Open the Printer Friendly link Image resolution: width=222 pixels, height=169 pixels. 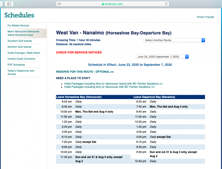[x=205, y=17]
